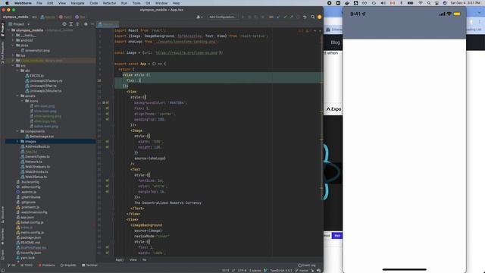Expand the ios folder

pyautogui.click(x=14, y=55)
